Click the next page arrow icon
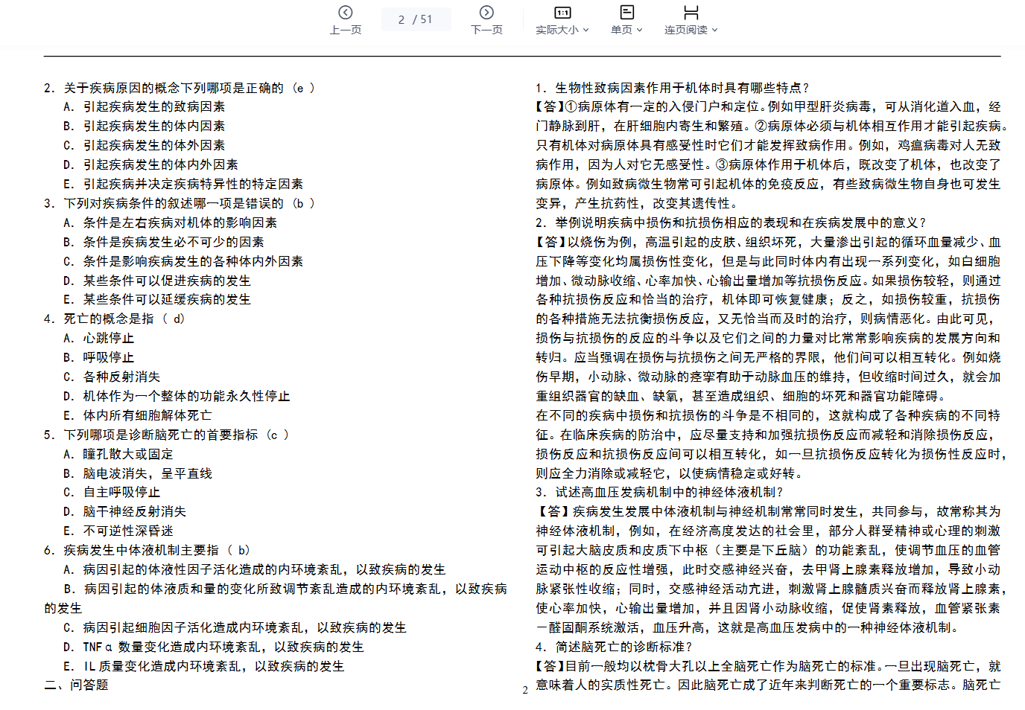1025x710 pixels. point(486,13)
